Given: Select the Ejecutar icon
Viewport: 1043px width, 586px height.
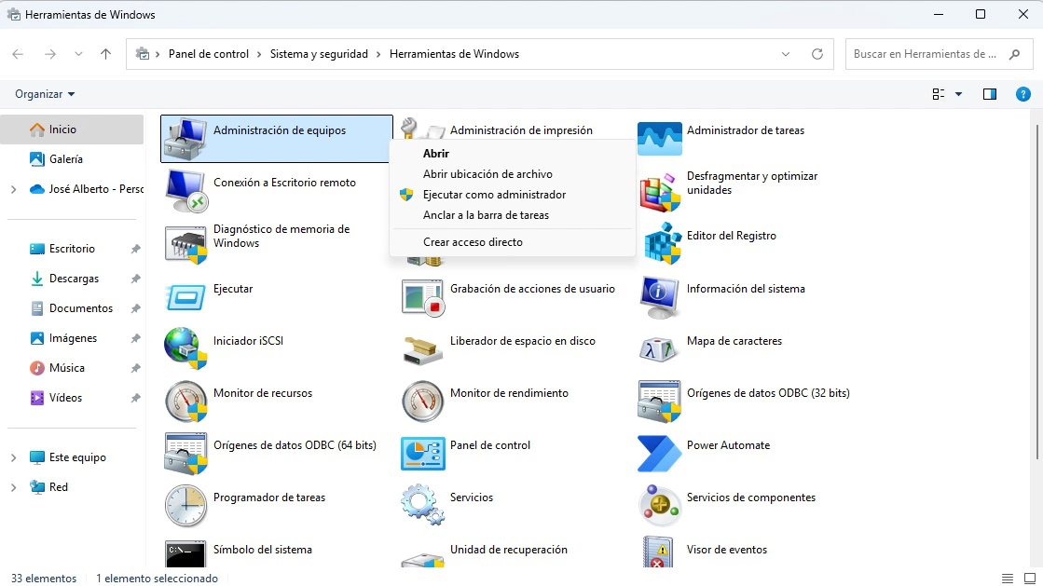Looking at the screenshot, I should point(185,296).
